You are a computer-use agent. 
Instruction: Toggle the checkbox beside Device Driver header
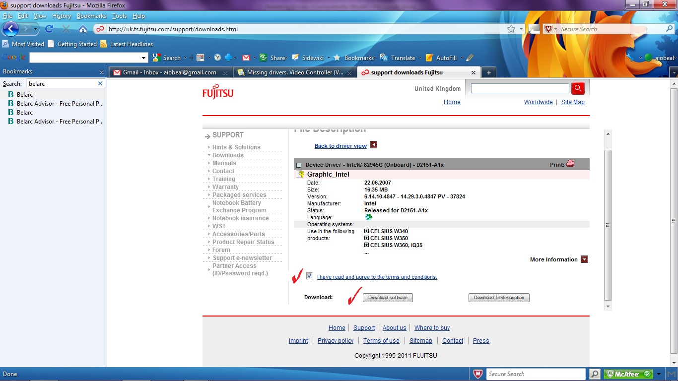[299, 165]
